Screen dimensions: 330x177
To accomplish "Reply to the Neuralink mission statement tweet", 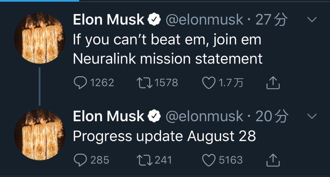I will pos(80,83).
